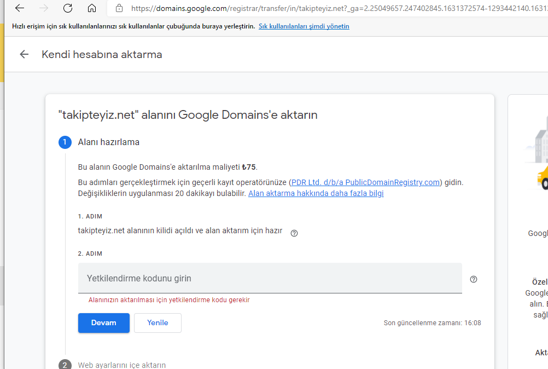Screen dimensions: 548x369
Task: Click back arrow beside 'Kendi hesabına aktarma'
Action: [24, 54]
